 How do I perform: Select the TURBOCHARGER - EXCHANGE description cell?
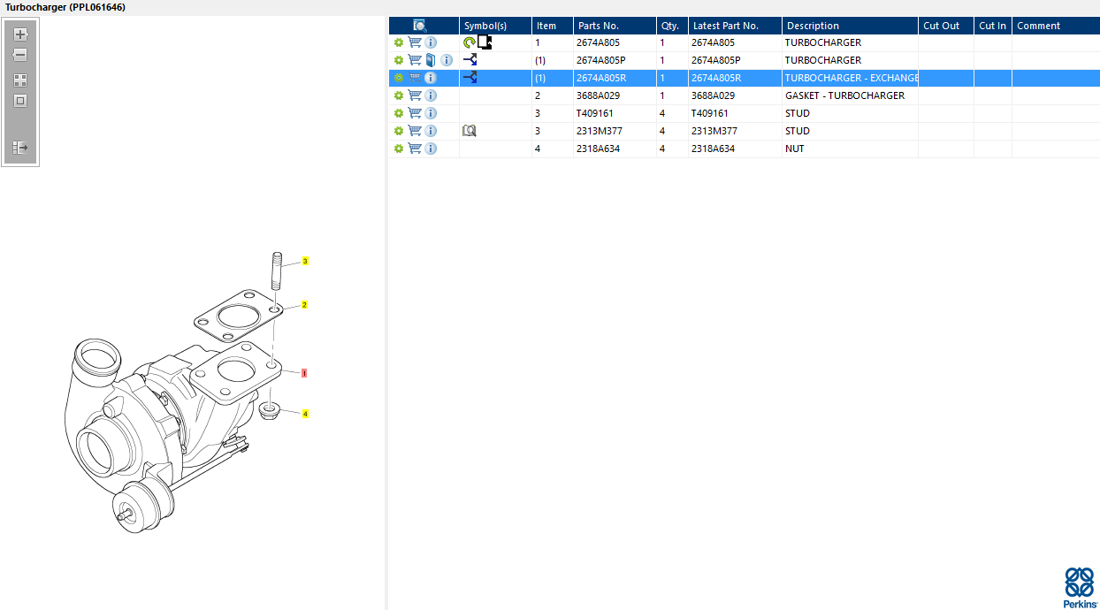pos(852,78)
